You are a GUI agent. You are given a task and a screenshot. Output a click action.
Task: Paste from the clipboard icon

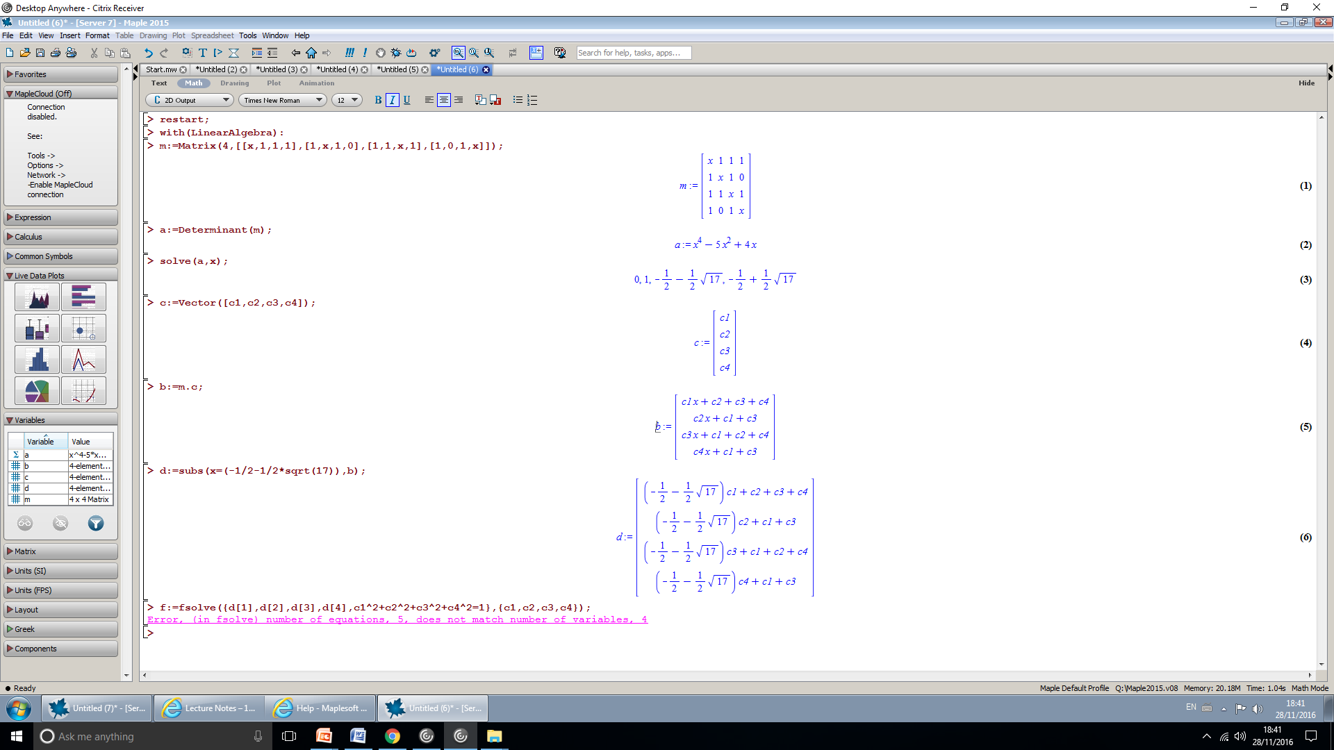click(x=125, y=53)
